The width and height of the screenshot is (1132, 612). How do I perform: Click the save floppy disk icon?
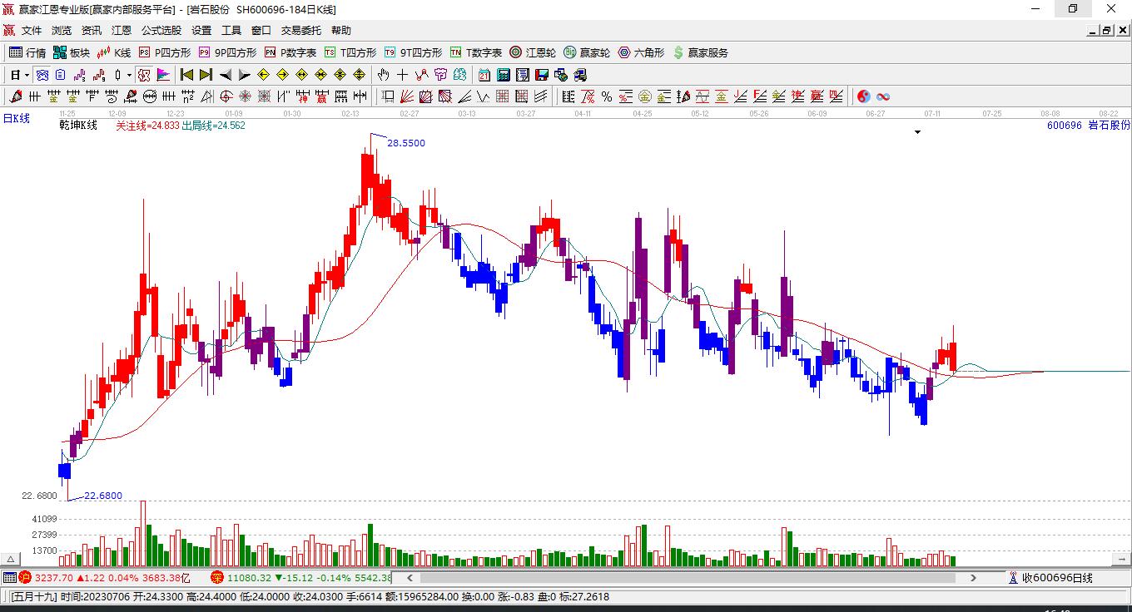(542, 75)
